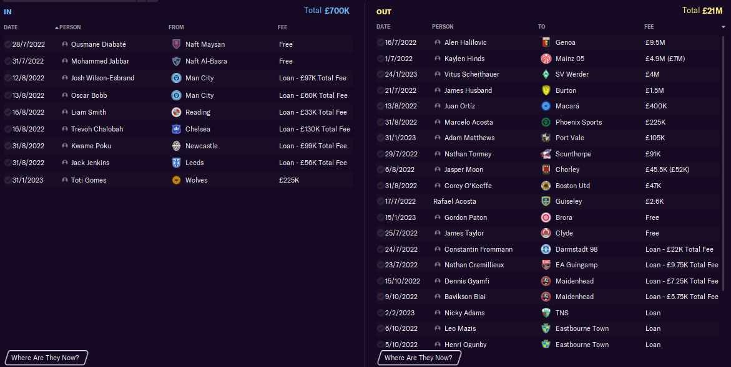This screenshot has width=731, height=367.
Task: Tick the checkbox for Alen Halilovic row
Action: coord(381,42)
